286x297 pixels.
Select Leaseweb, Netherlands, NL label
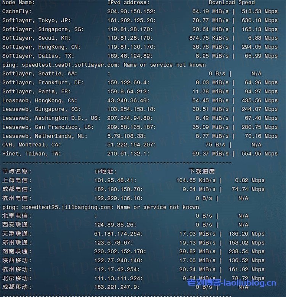[45, 136]
